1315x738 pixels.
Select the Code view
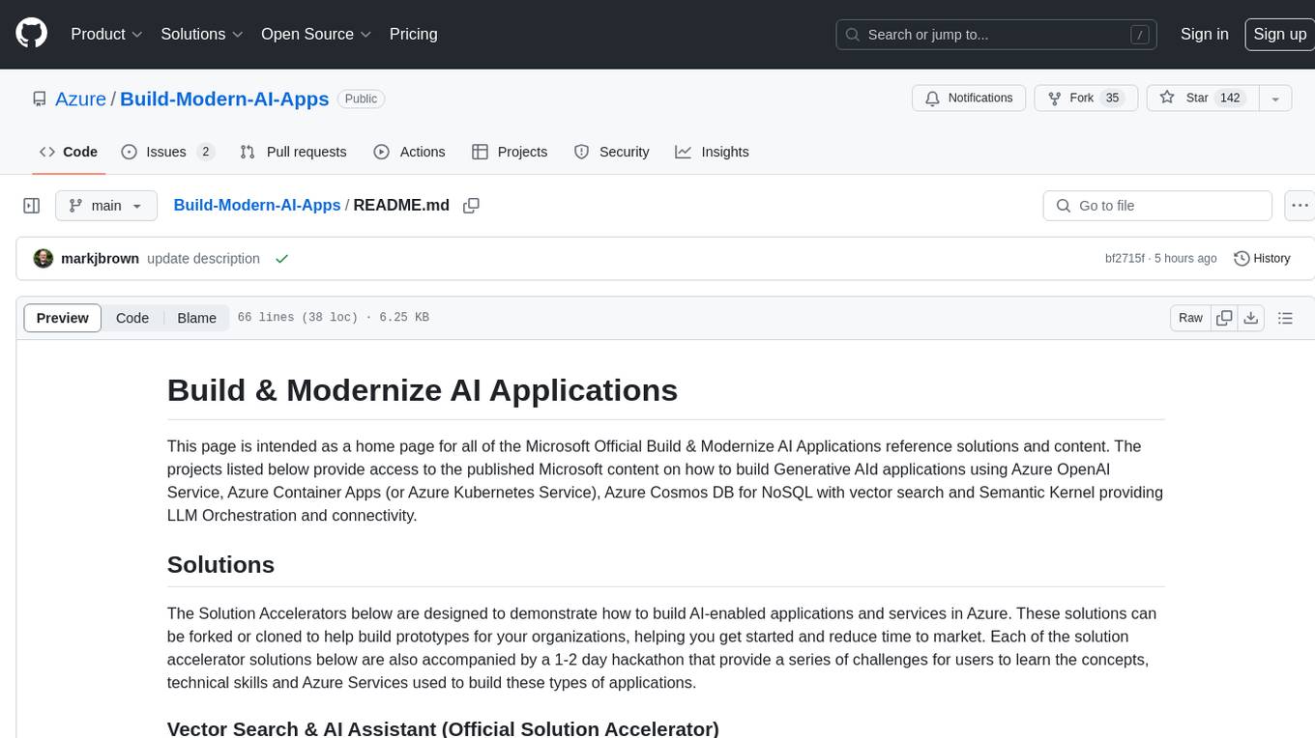click(132, 318)
